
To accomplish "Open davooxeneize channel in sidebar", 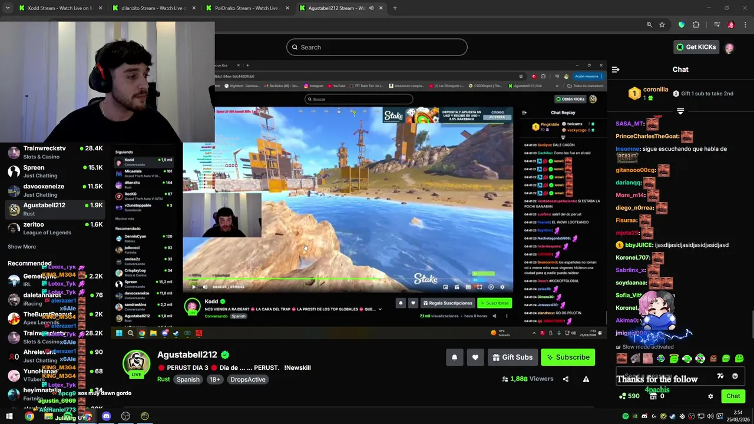I will point(55,190).
